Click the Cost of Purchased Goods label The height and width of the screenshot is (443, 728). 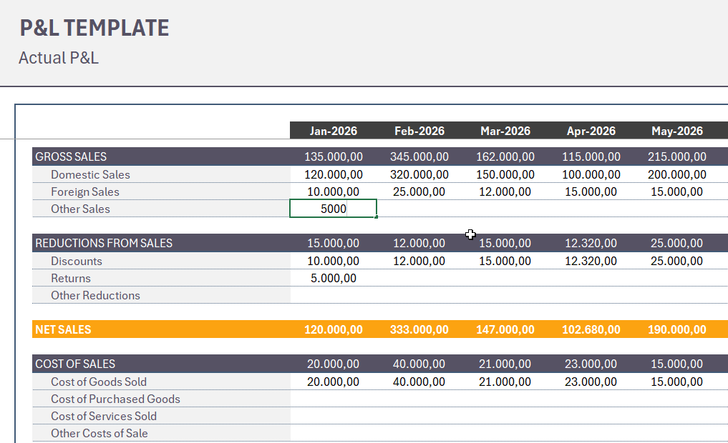(115, 399)
